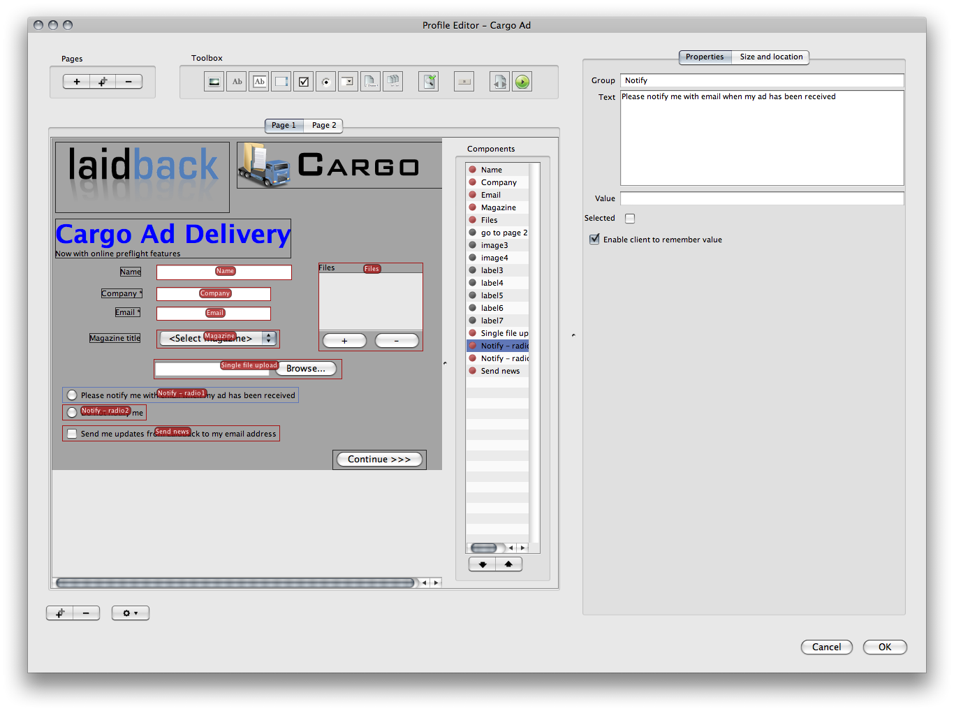Open the Select magazine dropdown

pos(218,339)
